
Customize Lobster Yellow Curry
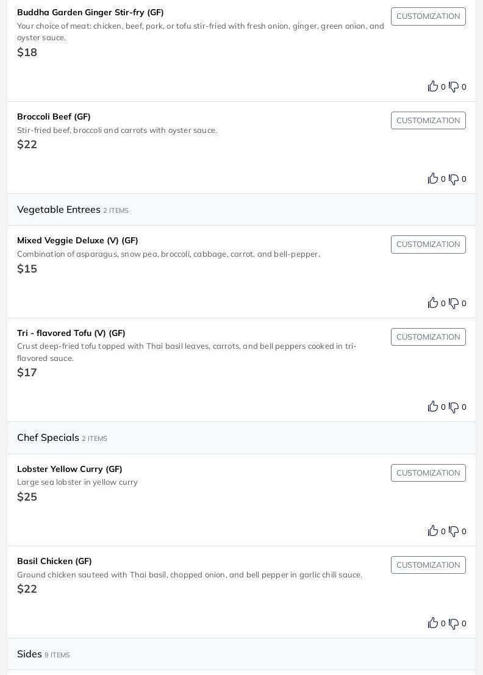click(428, 473)
